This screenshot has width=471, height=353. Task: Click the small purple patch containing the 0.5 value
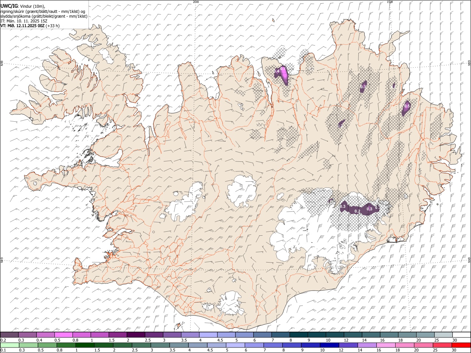pyautogui.click(x=406, y=108)
